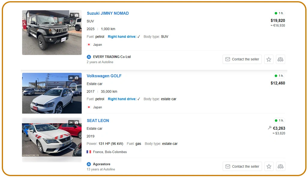Contact the seller of the SEAT LEON
This screenshot has height=177, width=308.
point(242,166)
